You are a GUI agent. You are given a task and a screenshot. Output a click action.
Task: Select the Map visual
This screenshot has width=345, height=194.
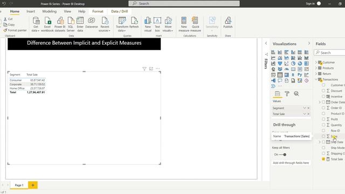pos(273,70)
